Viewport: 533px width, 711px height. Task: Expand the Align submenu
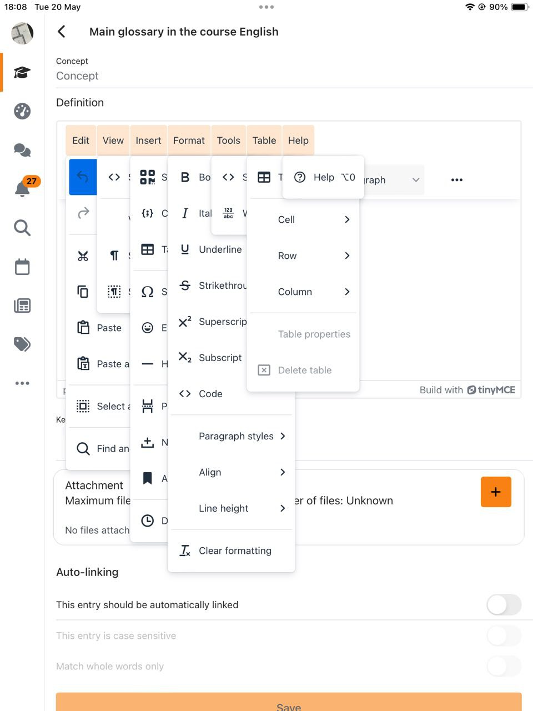[x=232, y=472]
